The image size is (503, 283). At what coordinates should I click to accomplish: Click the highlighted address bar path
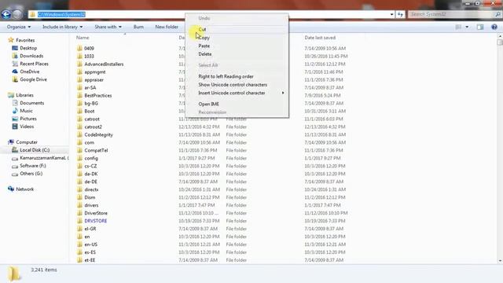pyautogui.click(x=61, y=14)
